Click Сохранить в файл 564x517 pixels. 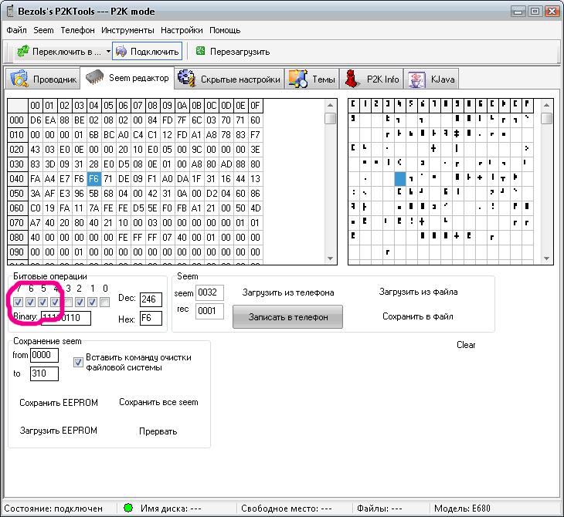[x=418, y=316]
